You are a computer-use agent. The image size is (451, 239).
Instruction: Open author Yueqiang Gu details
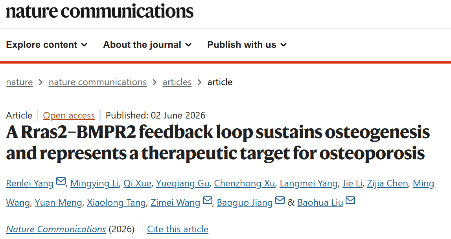pyautogui.click(x=183, y=183)
